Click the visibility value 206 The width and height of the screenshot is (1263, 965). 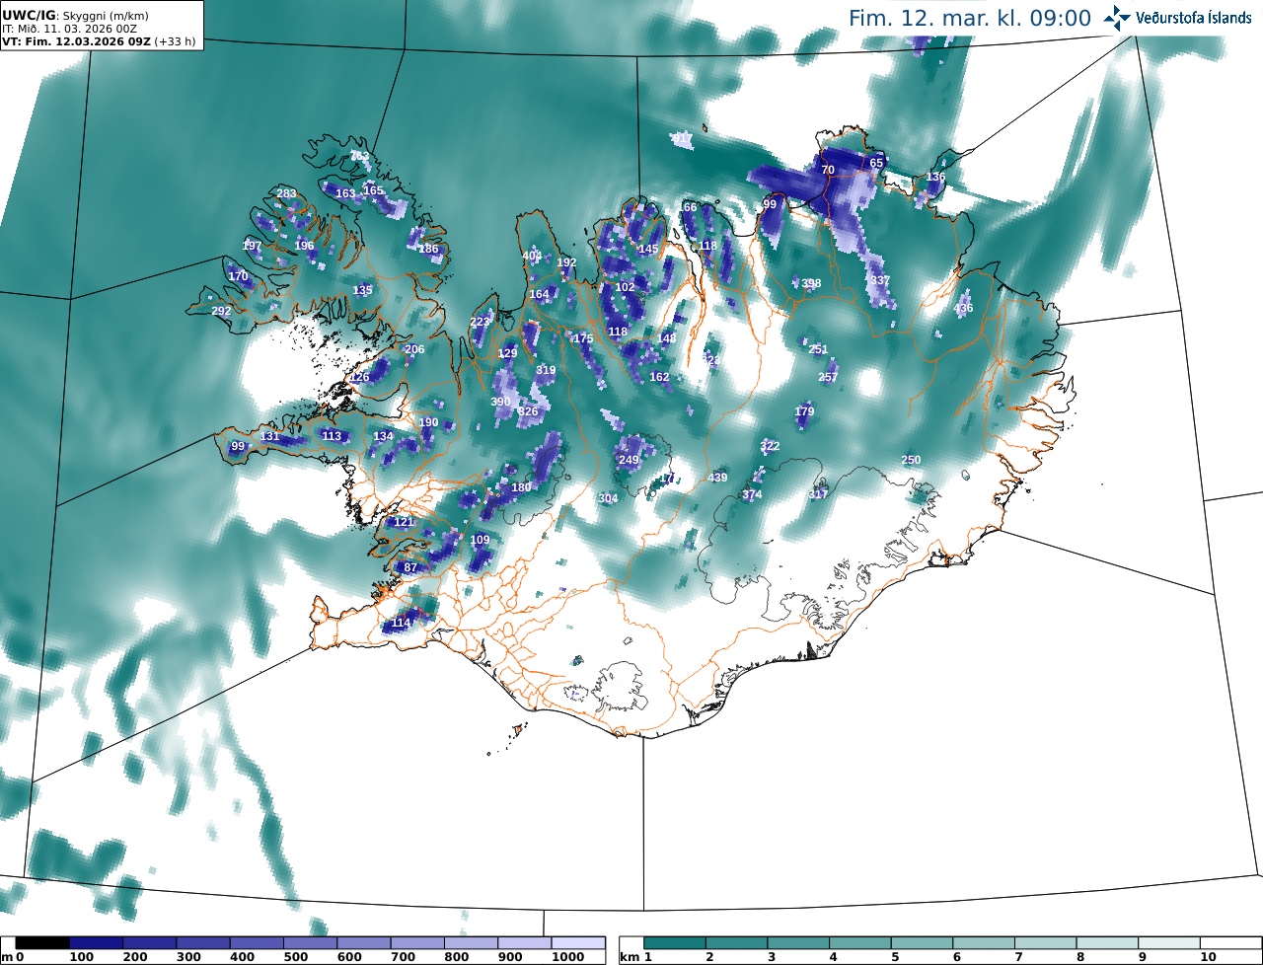point(414,349)
